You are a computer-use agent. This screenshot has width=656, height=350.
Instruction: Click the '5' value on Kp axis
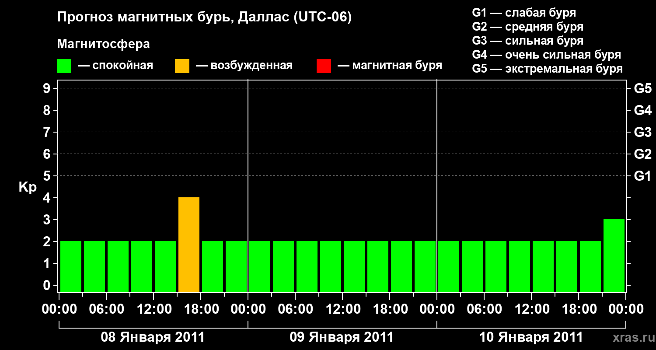[x=48, y=176]
